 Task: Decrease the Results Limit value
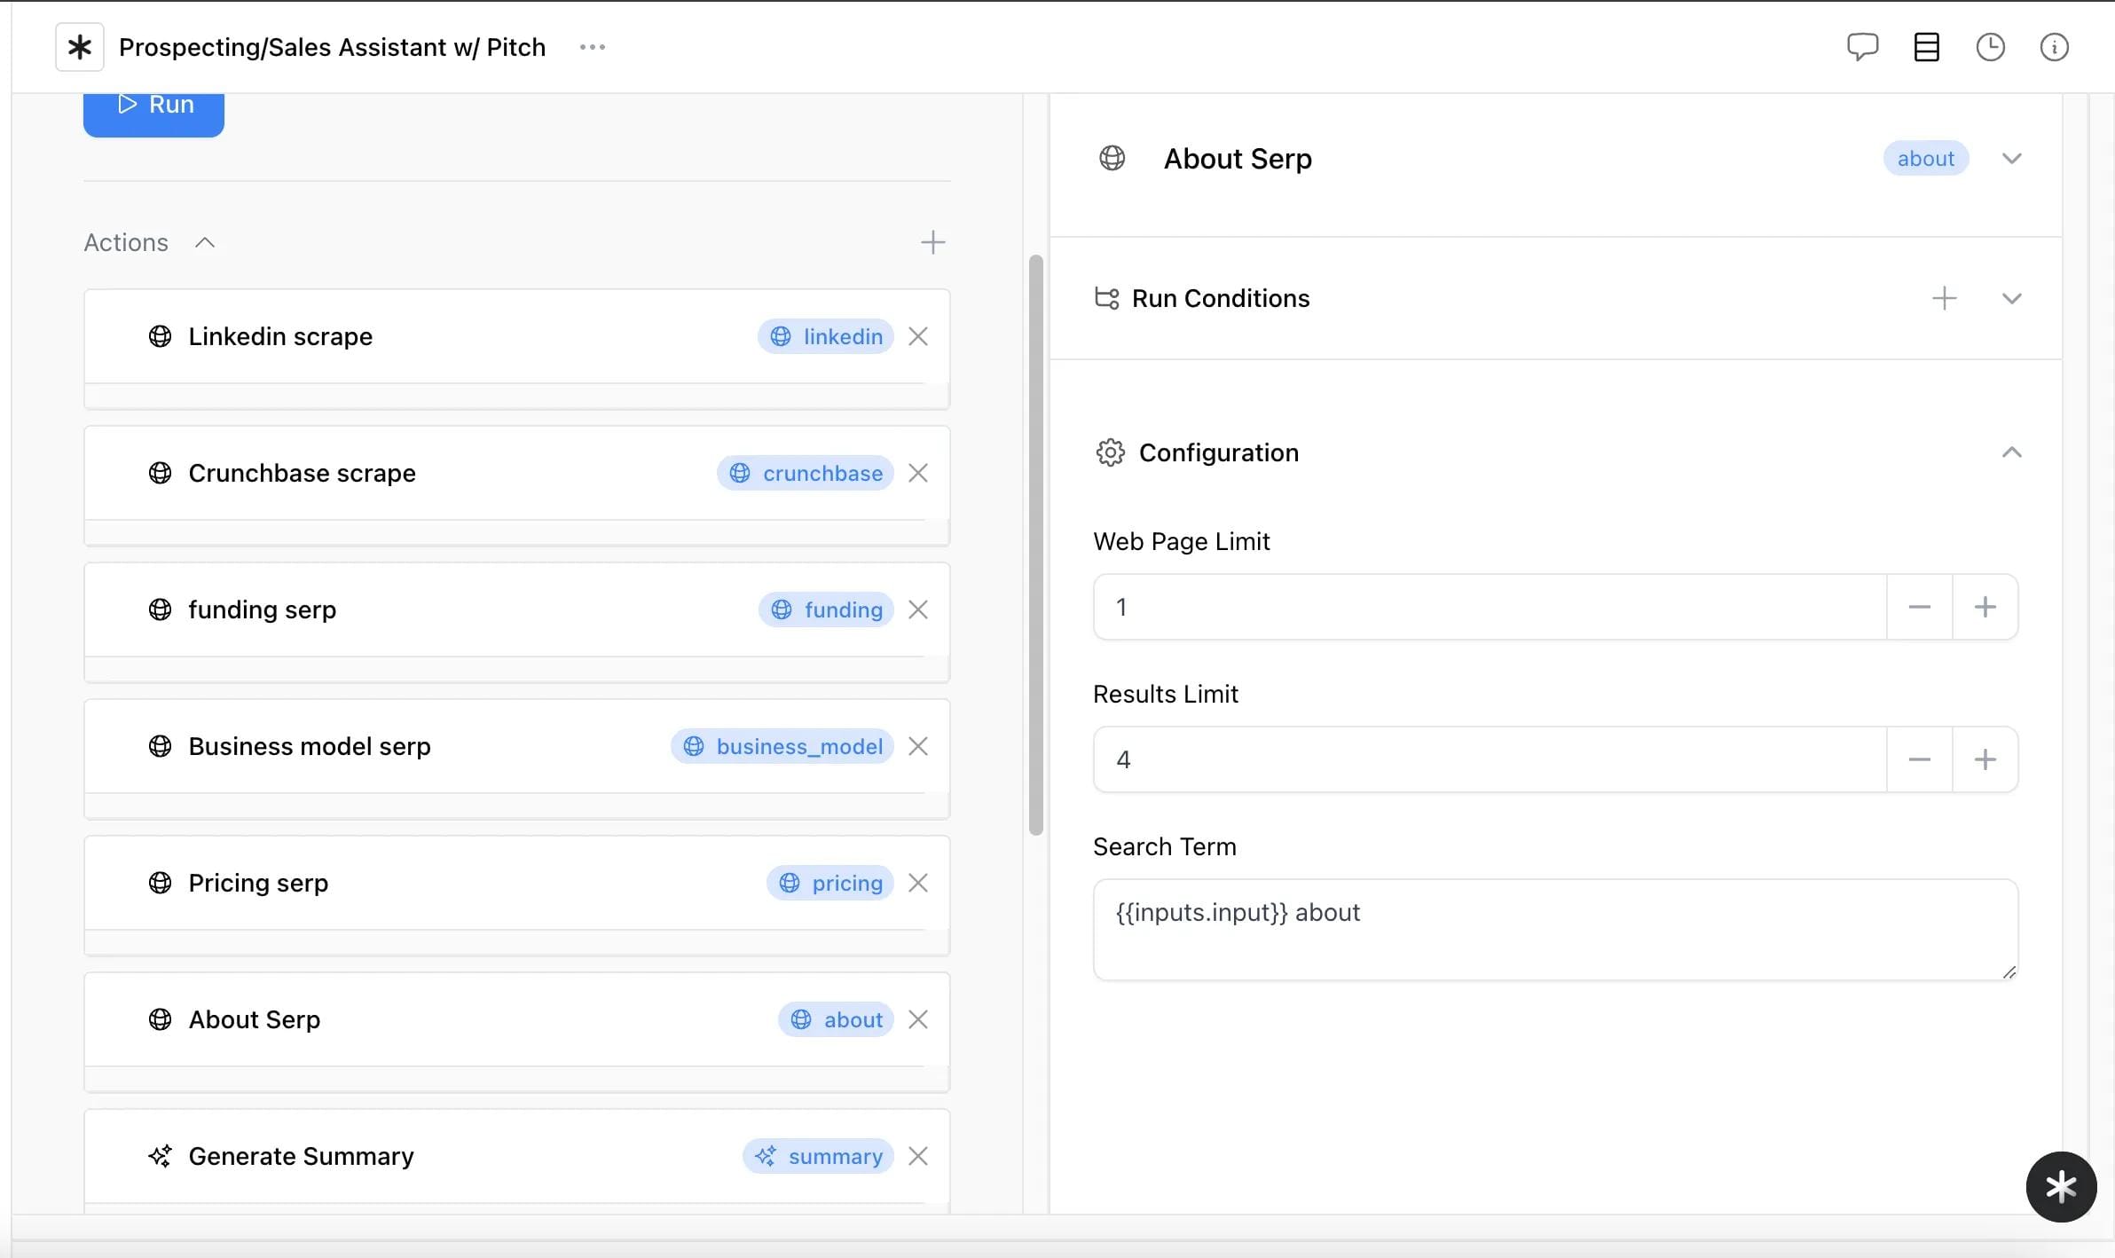(x=1919, y=759)
